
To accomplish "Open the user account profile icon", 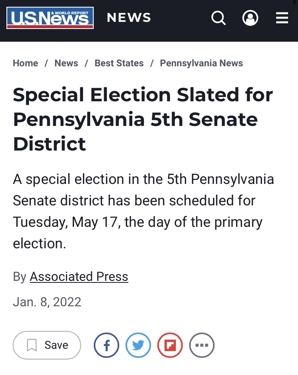I will point(250,18).
